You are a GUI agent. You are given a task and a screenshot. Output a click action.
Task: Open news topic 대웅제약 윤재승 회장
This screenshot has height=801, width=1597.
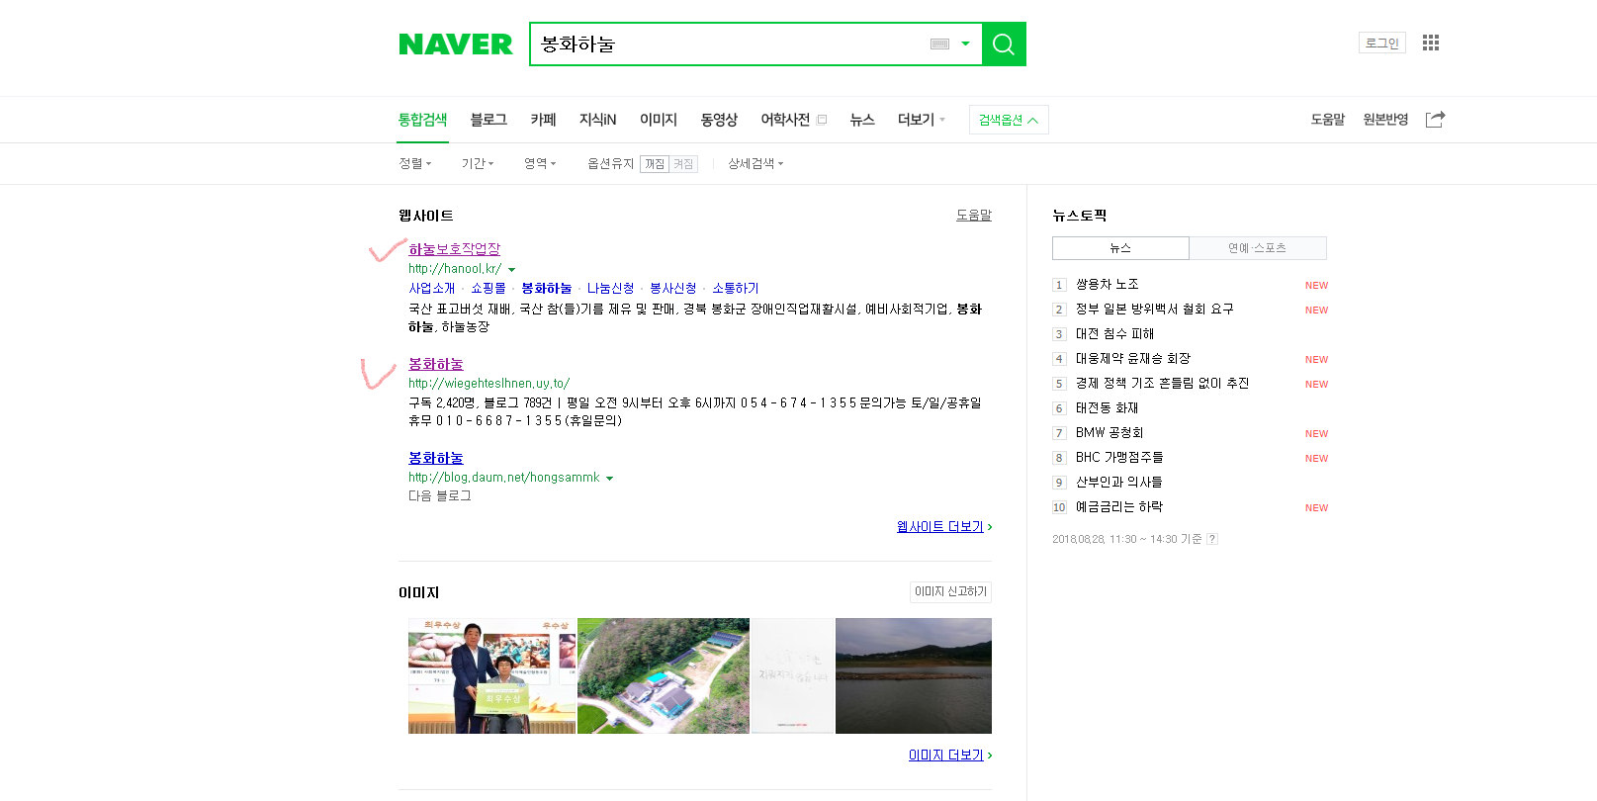coord(1133,359)
